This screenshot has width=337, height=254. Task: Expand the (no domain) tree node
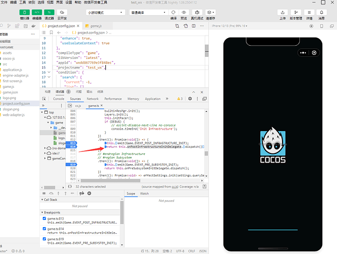45,148
